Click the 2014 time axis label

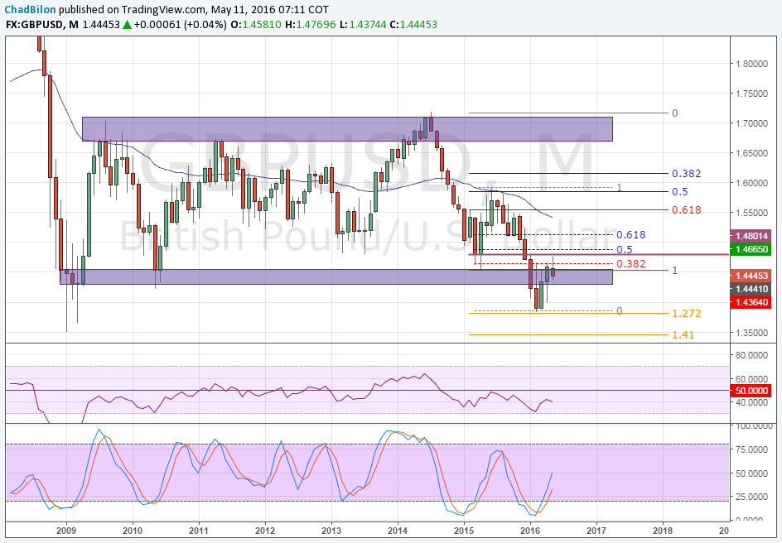398,531
